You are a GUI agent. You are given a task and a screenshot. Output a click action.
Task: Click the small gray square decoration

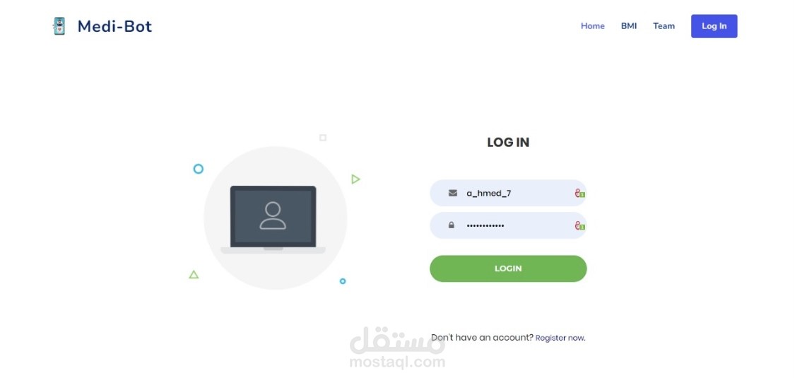click(x=323, y=138)
